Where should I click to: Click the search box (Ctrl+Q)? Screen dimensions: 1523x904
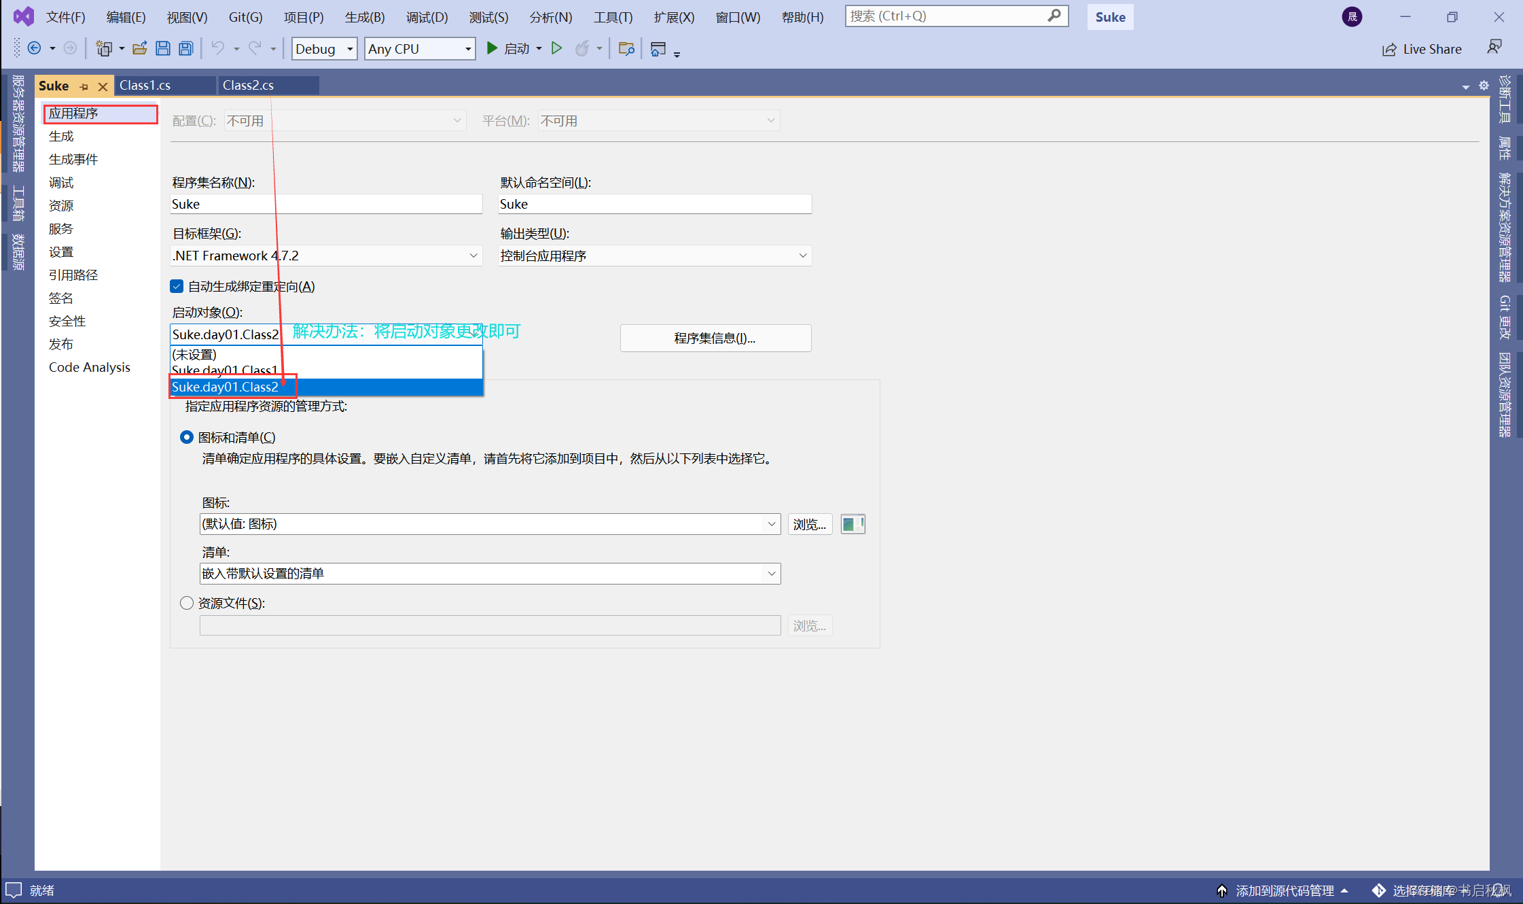pos(956,16)
